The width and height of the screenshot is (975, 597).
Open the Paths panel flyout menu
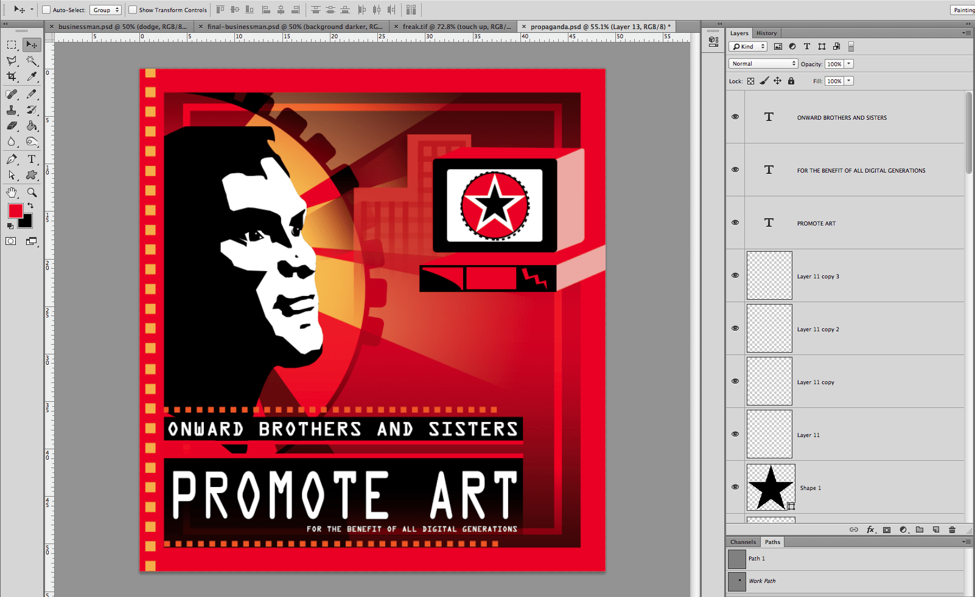(x=966, y=542)
